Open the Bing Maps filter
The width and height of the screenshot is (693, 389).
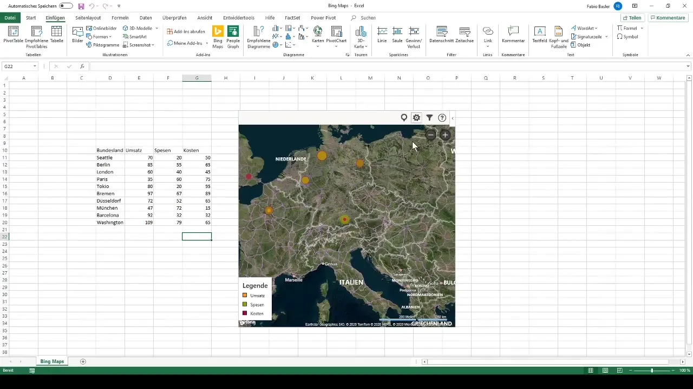coord(429,118)
